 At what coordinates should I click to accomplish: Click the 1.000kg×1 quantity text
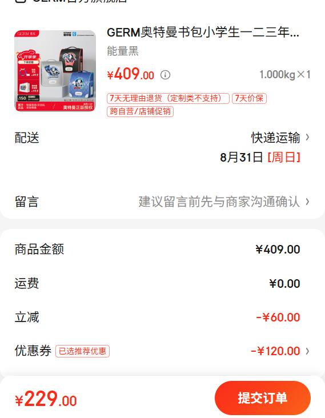285,75
